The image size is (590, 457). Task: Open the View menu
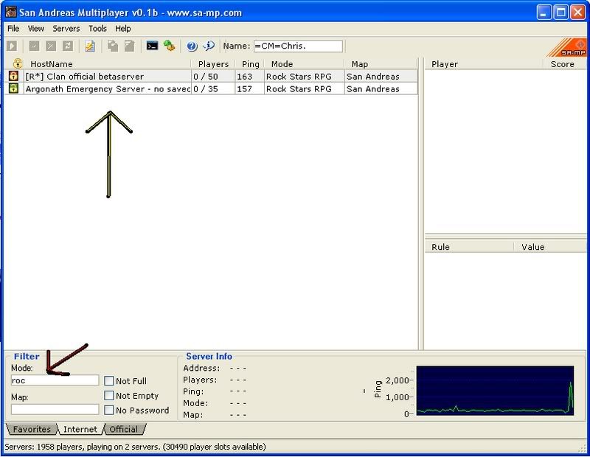pos(35,29)
